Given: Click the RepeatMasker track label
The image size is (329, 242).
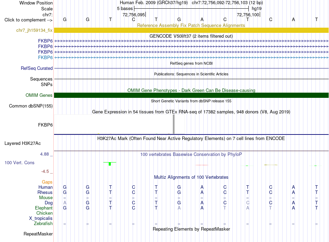Looking at the screenshot, I should [x=38, y=234].
